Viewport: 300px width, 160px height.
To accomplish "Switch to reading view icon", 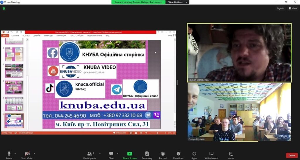I will tap(141, 133).
